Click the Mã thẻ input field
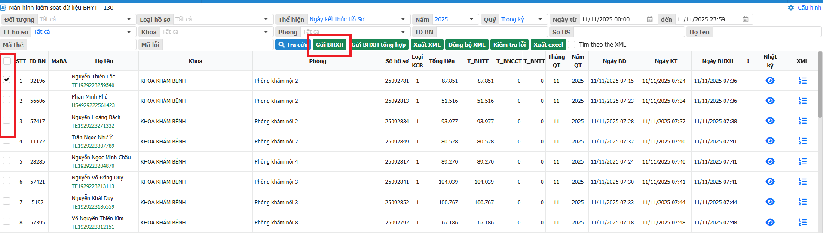This screenshot has height=233, width=823. 82,45
